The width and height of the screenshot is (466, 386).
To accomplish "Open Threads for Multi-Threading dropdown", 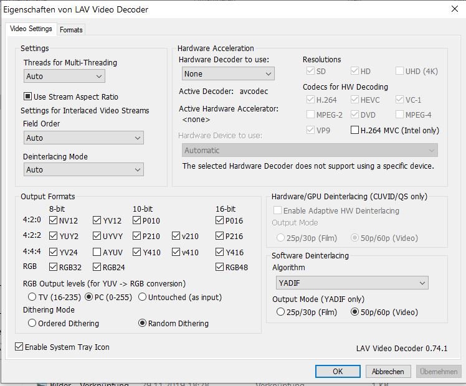I will pyautogui.click(x=64, y=77).
